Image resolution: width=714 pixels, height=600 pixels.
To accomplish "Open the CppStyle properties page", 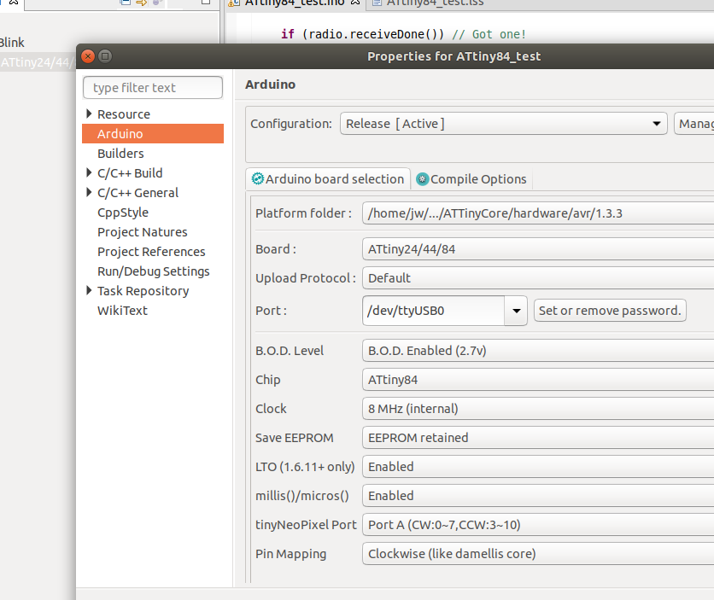I will tap(122, 213).
